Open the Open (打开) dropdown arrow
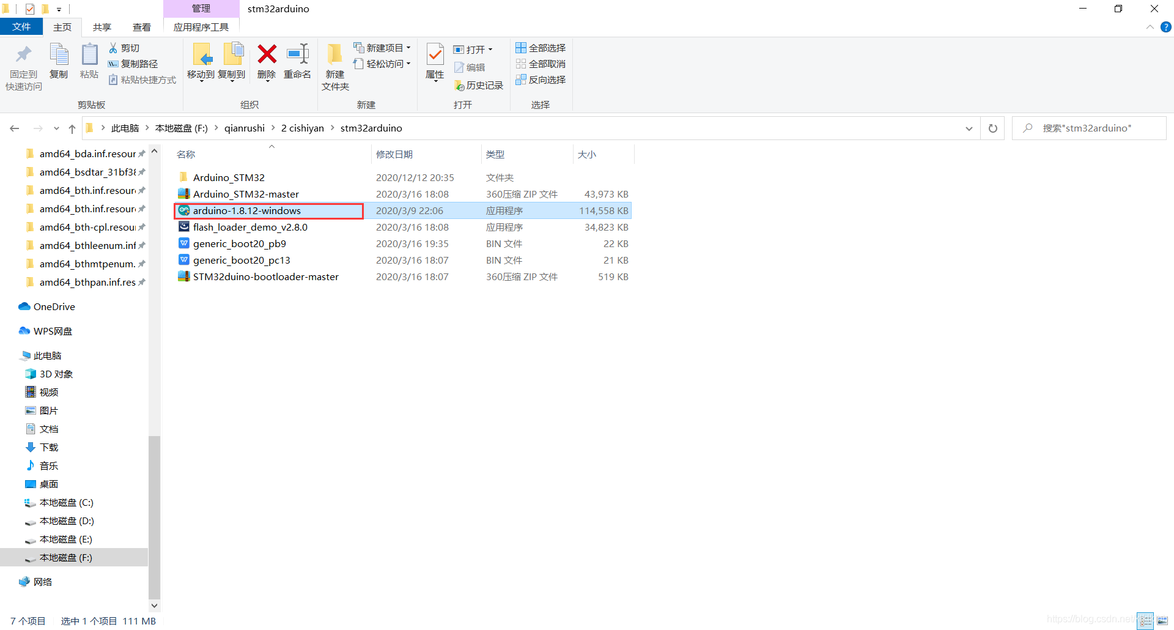 490,50
